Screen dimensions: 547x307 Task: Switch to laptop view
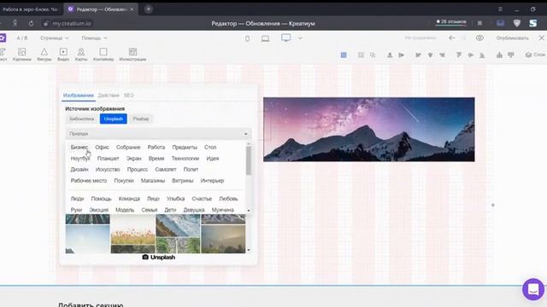[266, 38]
